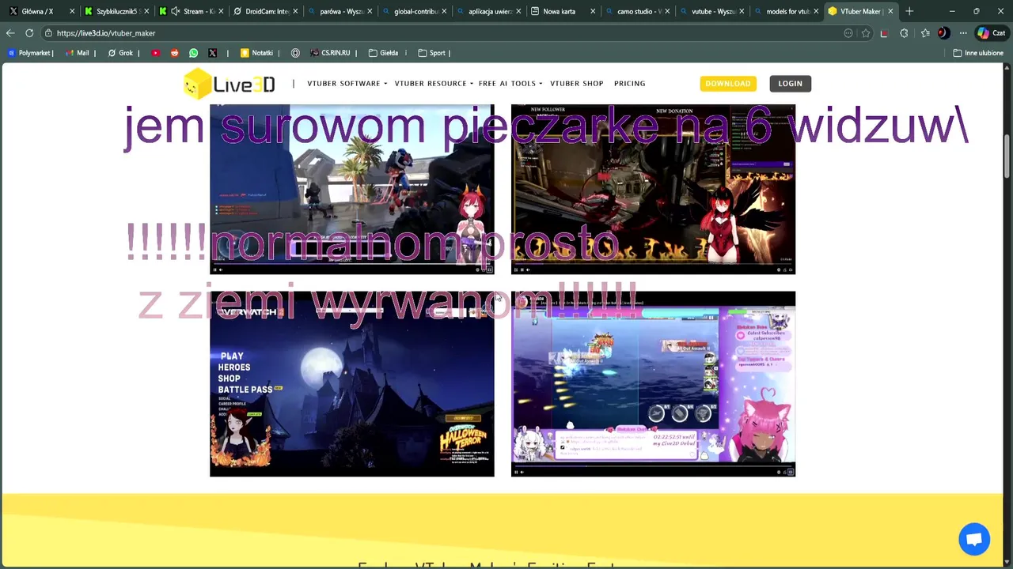Image resolution: width=1013 pixels, height=569 pixels.
Task: Play the pink cat-girl VTuber video
Action: (x=653, y=383)
